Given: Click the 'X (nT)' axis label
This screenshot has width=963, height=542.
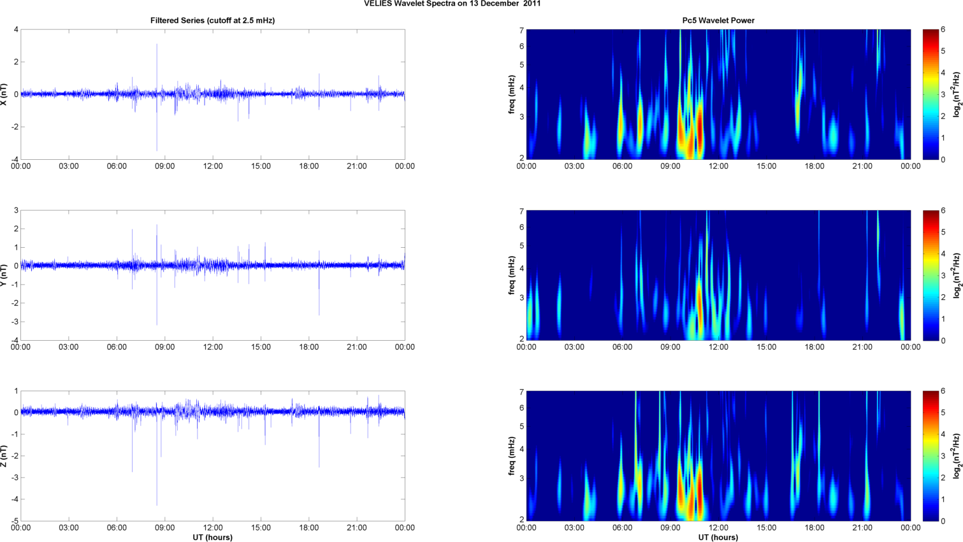Looking at the screenshot, I should click(x=4, y=94).
